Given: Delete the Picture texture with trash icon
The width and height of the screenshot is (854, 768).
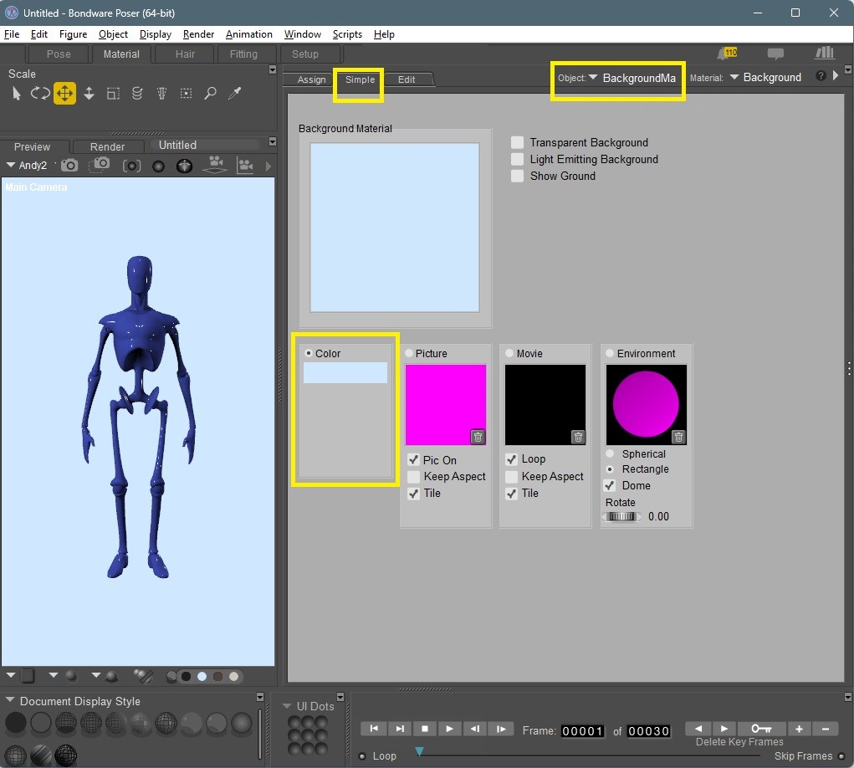Looking at the screenshot, I should pyautogui.click(x=478, y=437).
